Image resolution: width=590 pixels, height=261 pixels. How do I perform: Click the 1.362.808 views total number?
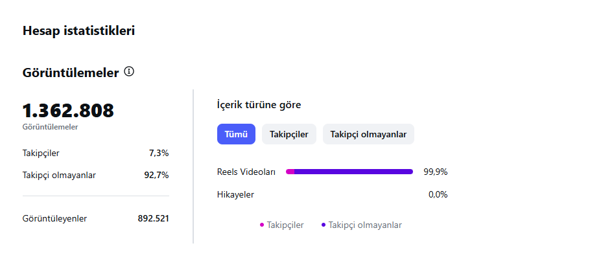pyautogui.click(x=68, y=111)
